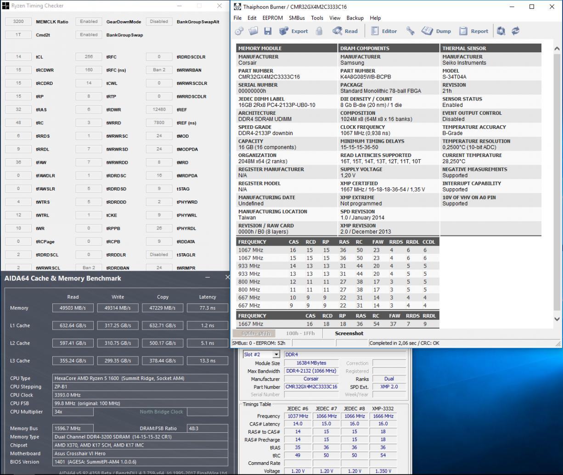Click the part number K4A8G085WB-BCPB text
The height and width of the screenshot is (475, 563).
pos(366,77)
